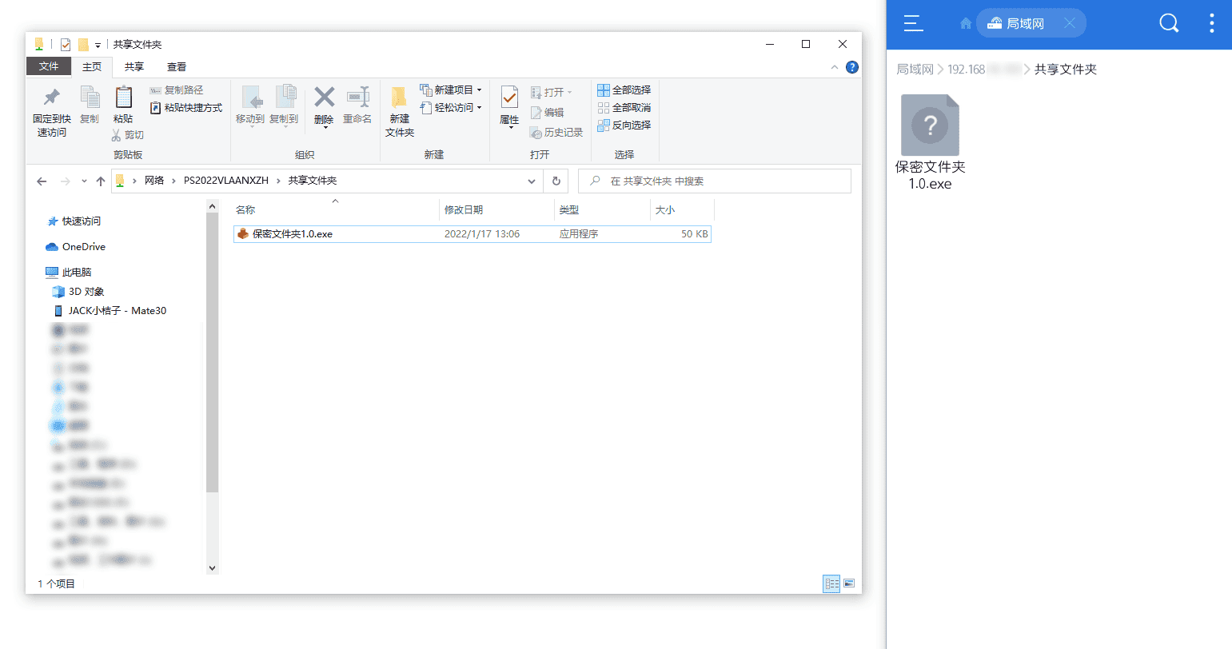Click the Forward navigation arrow

66,181
